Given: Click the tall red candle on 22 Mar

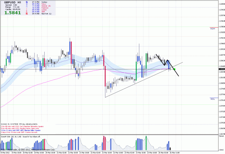Looking at the screenshot, I should [105, 76].
